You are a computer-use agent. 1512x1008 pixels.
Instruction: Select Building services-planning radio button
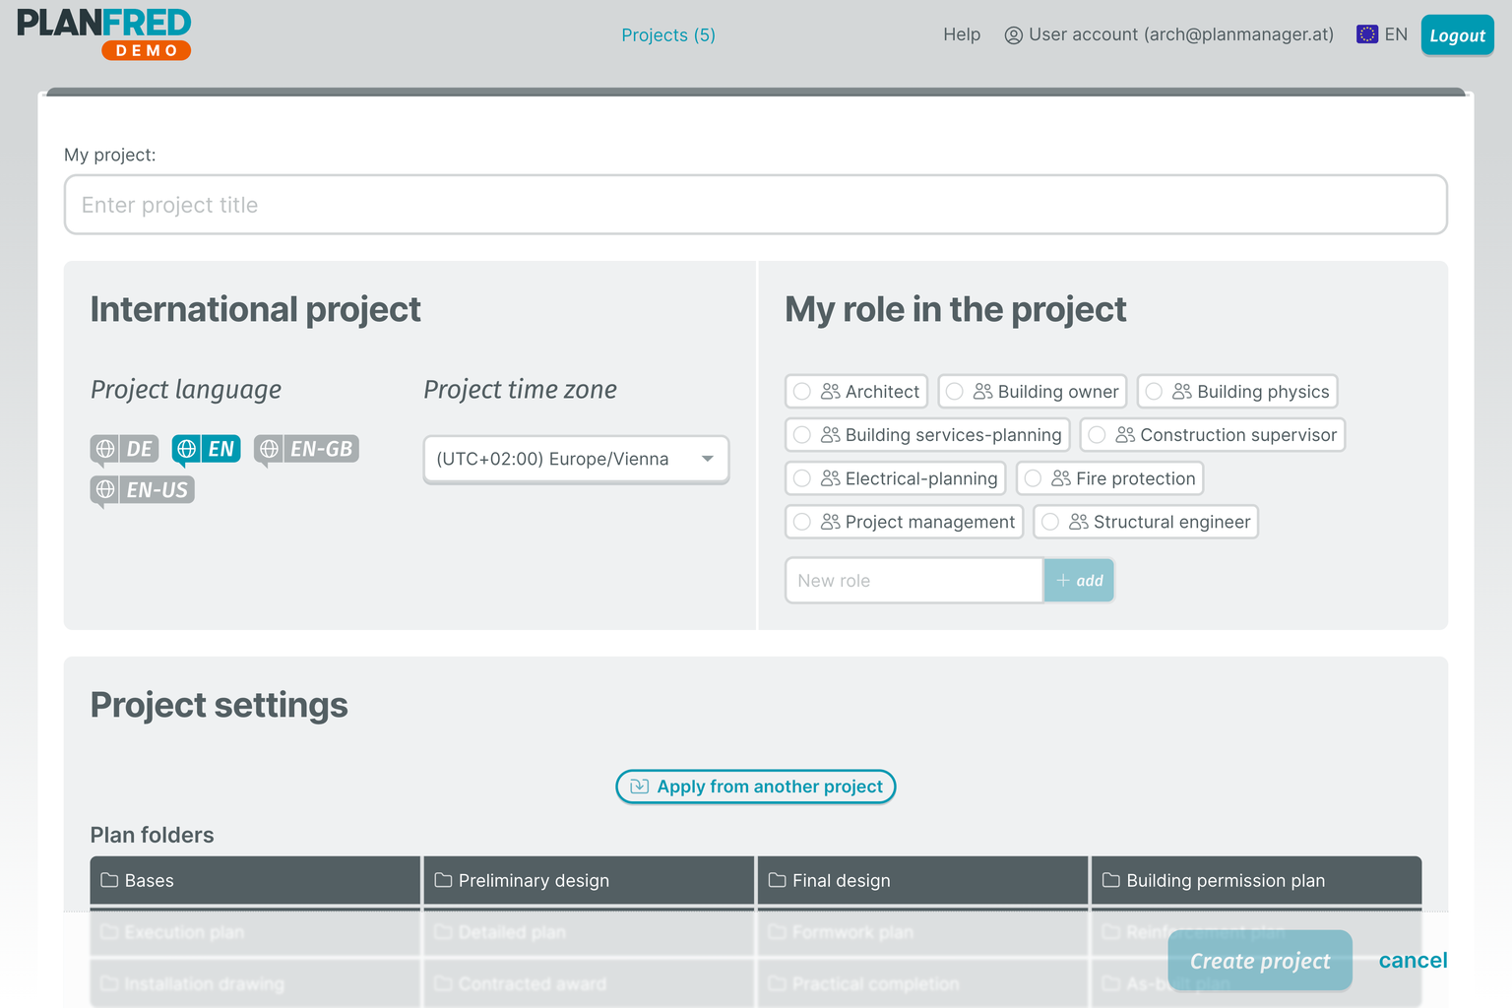point(802,435)
